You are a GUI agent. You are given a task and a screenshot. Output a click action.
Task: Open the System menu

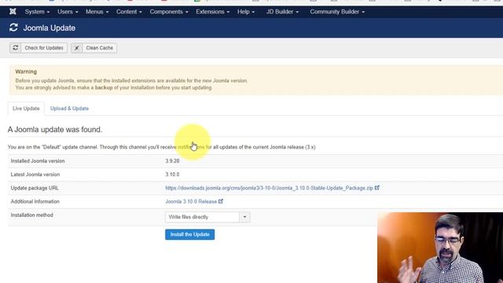37,12
